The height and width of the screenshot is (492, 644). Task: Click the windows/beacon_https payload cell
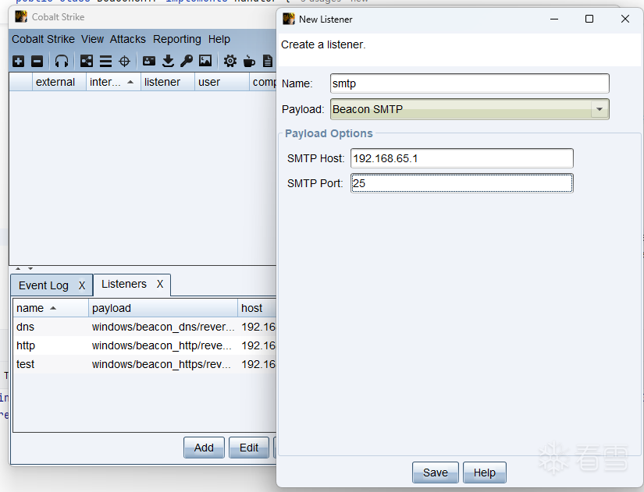click(162, 364)
